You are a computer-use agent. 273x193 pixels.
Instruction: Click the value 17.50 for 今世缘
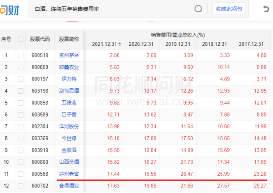pyautogui.click(x=187, y=138)
